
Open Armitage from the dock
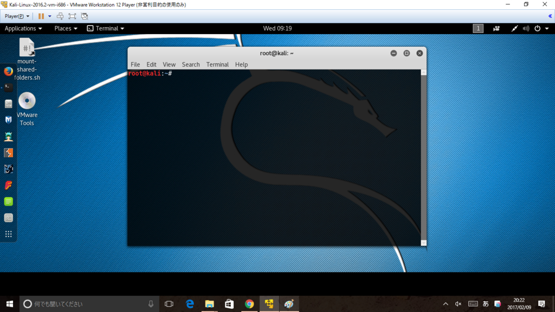click(9, 136)
